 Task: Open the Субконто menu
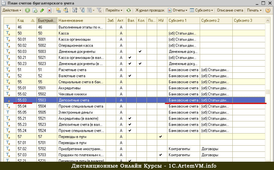tap(202, 10)
